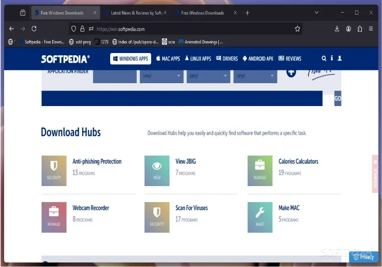The width and height of the screenshot is (382, 267).
Task: Open the Drivers section
Action: tap(227, 59)
